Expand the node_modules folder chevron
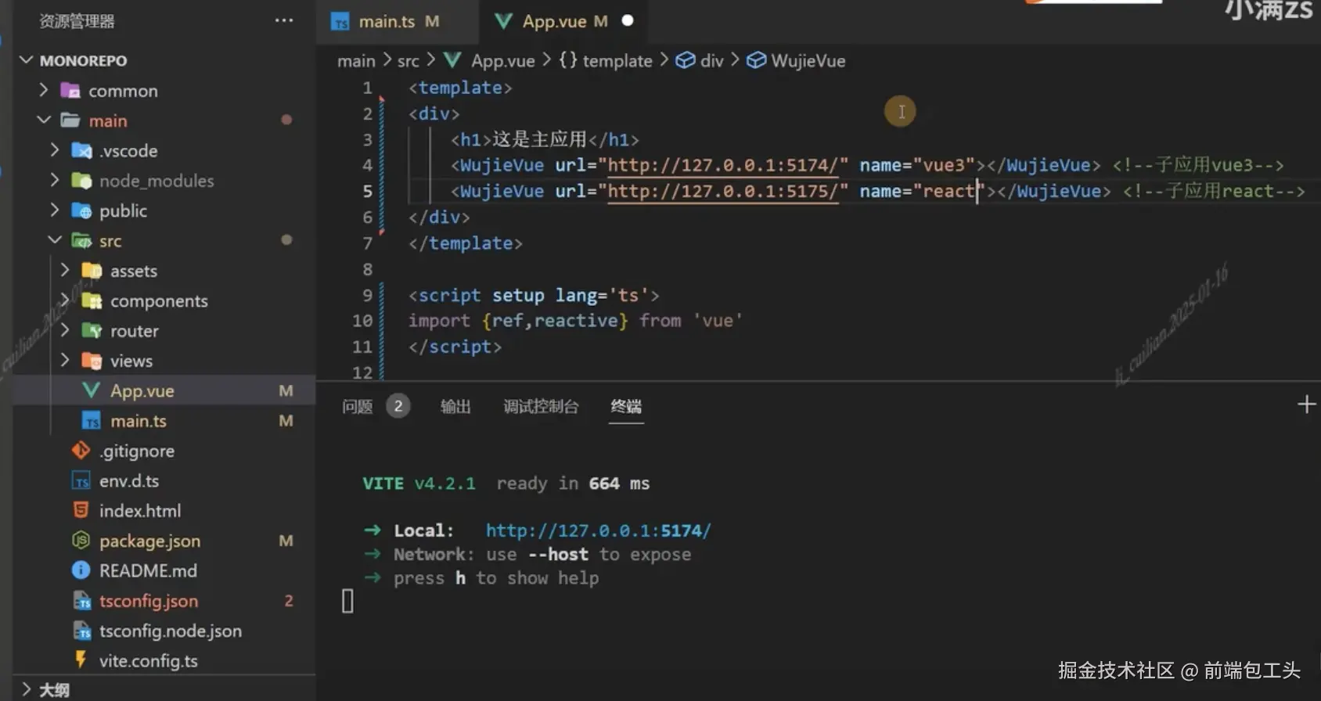Screen dimensions: 1321x701 coord(54,181)
